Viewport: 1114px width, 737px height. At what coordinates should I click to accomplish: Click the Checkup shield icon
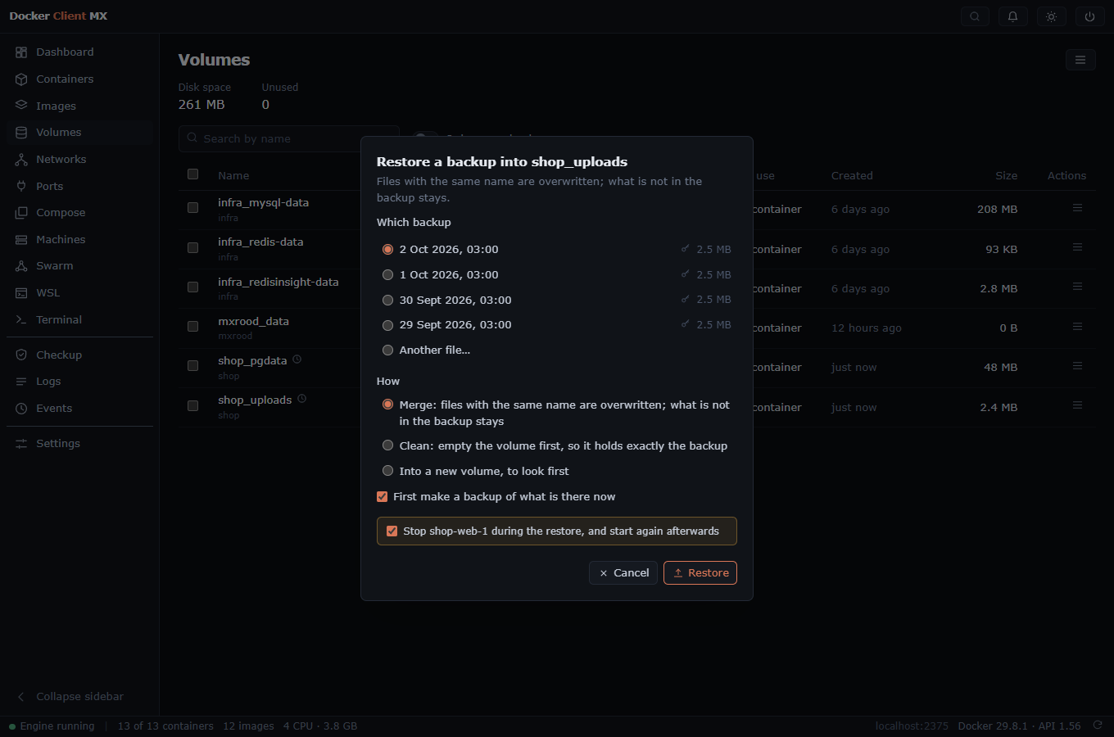[21, 355]
